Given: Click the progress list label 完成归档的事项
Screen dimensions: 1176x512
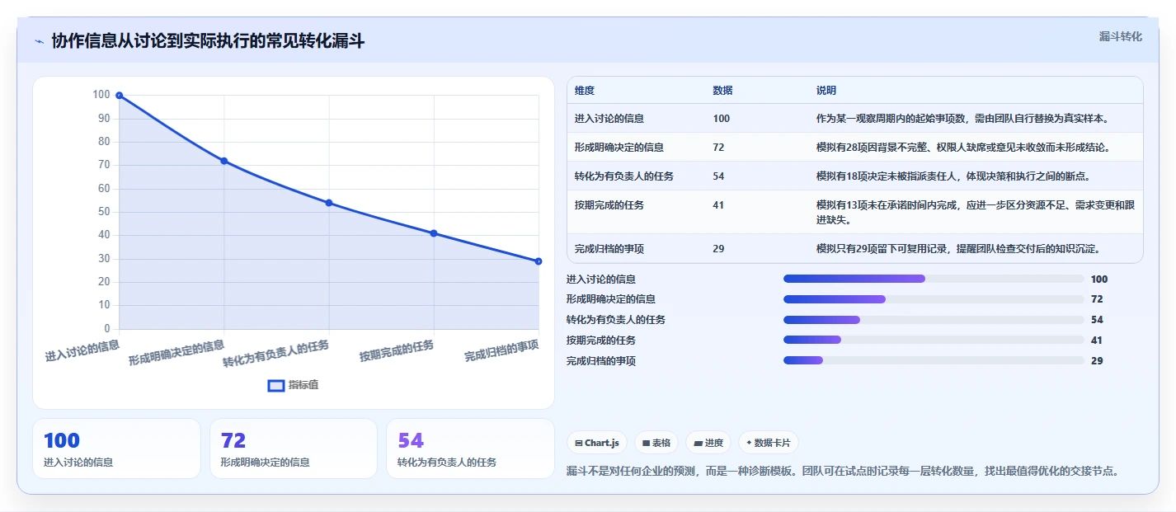Looking at the screenshot, I should click(x=601, y=361).
